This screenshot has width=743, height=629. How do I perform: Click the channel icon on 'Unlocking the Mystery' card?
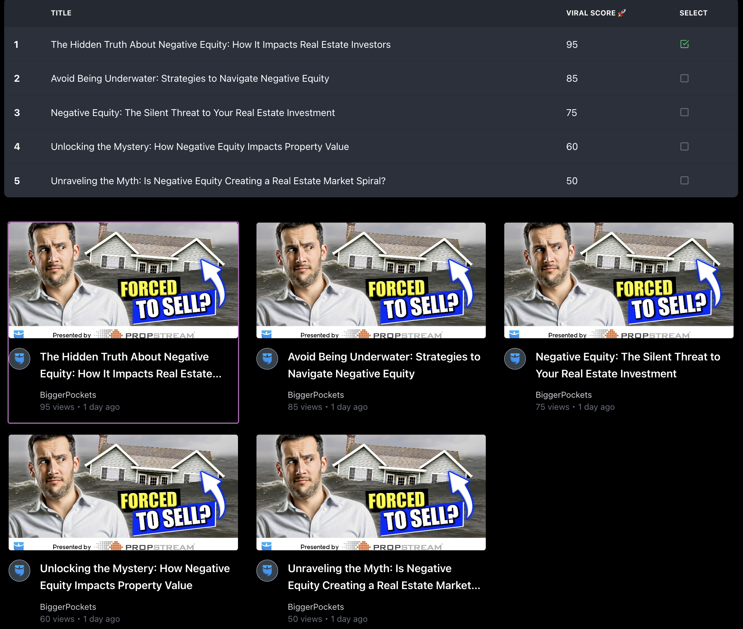point(20,571)
